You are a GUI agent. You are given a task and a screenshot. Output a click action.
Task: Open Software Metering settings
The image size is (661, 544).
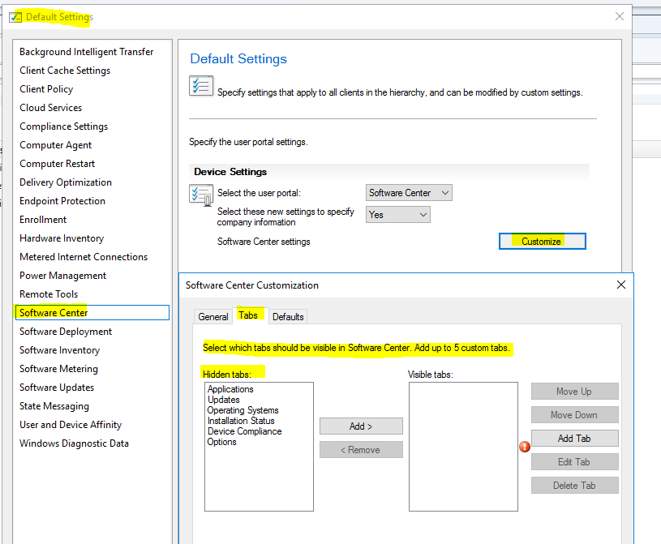click(58, 369)
